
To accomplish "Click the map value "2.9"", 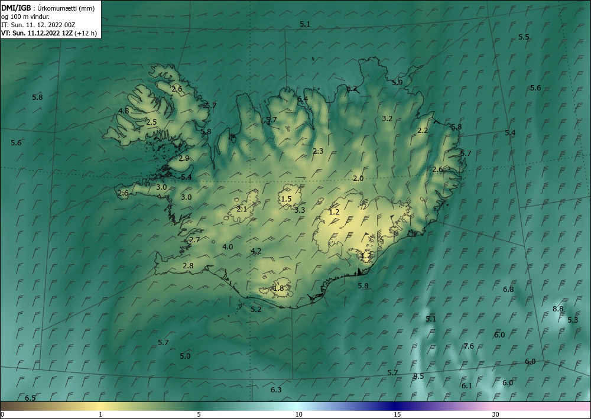I will pos(184,158).
